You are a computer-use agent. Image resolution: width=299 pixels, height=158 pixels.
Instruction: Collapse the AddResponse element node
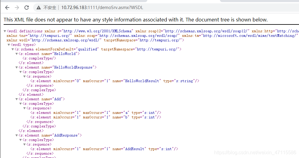17,135
